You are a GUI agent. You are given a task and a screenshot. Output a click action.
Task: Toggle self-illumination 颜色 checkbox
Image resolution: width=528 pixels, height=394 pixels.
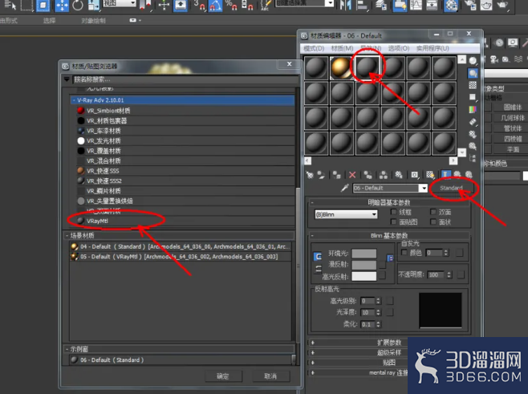click(x=404, y=253)
